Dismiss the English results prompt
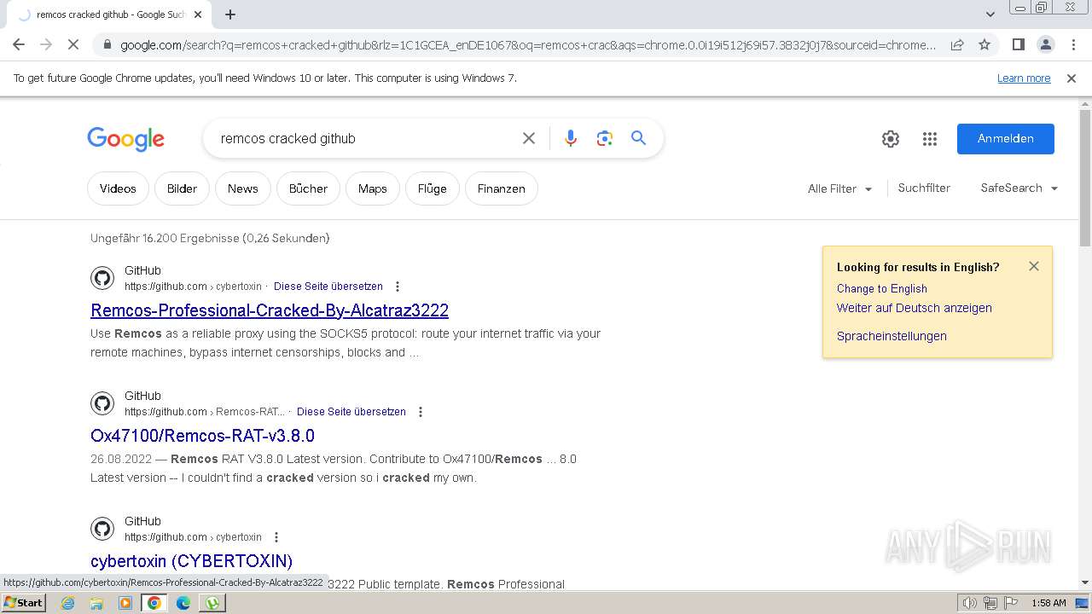 click(1034, 266)
